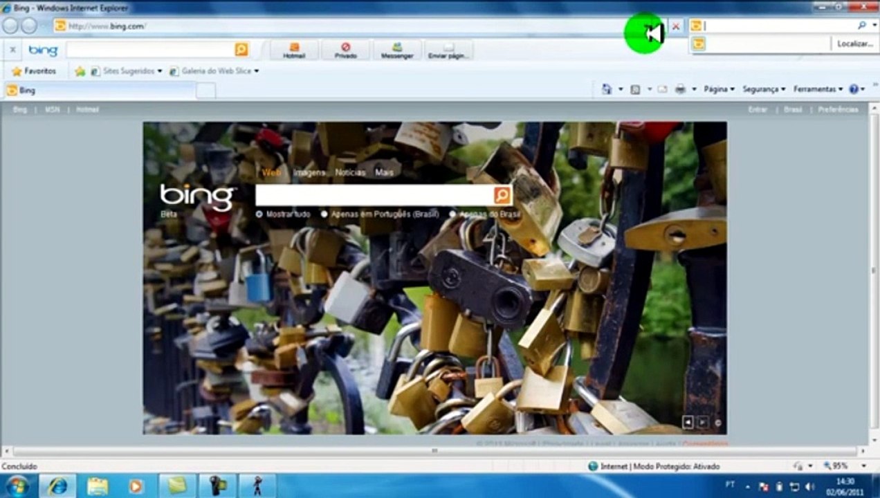This screenshot has height=498, width=880.
Task: Open the Home button dropdown arrow
Action: click(621, 89)
